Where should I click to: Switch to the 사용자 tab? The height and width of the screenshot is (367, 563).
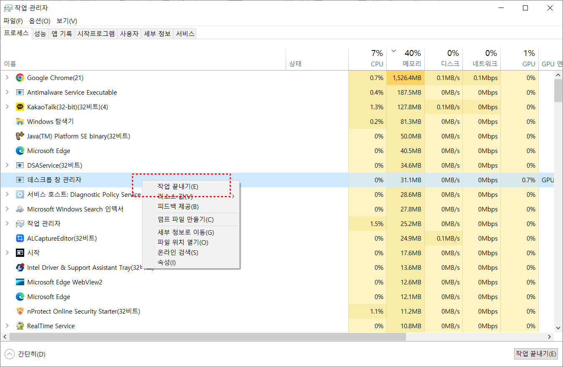(129, 34)
